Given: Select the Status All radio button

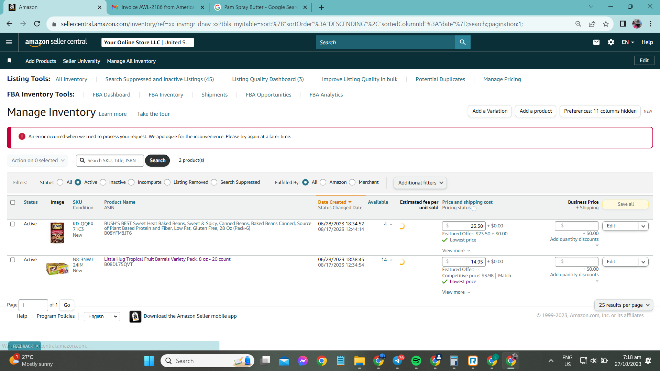Looking at the screenshot, I should pos(60,182).
